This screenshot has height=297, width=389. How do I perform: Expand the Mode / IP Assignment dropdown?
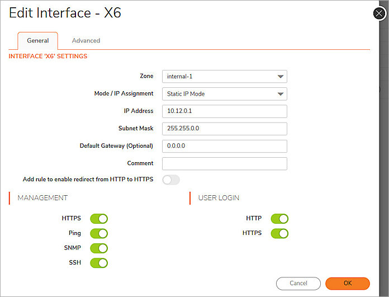224,94
